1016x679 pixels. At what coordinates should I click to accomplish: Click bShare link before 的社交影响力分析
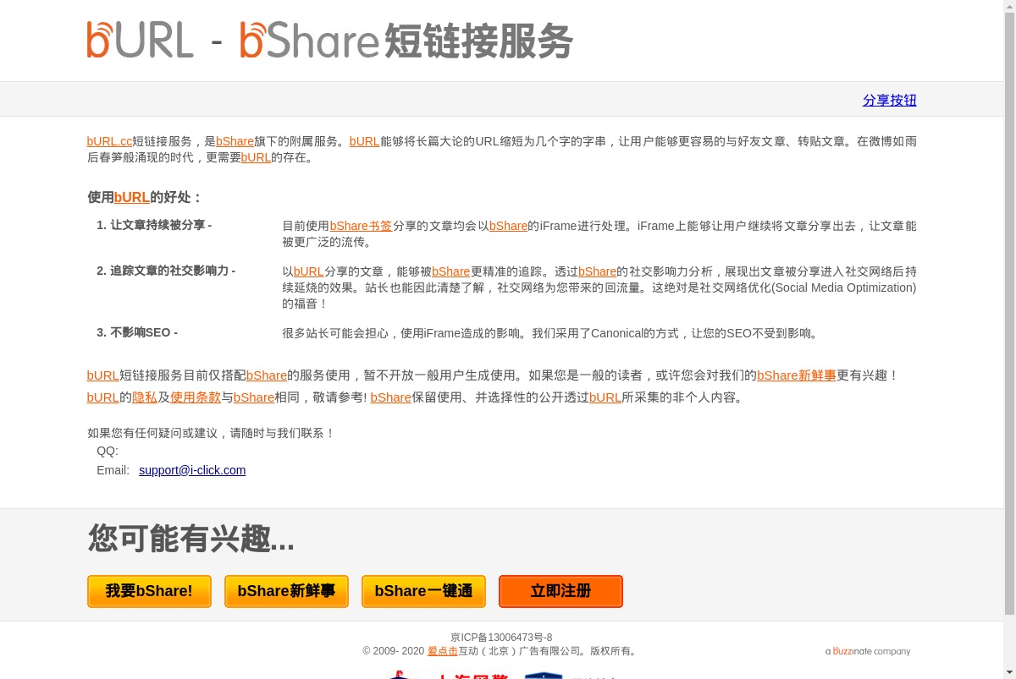pos(597,271)
